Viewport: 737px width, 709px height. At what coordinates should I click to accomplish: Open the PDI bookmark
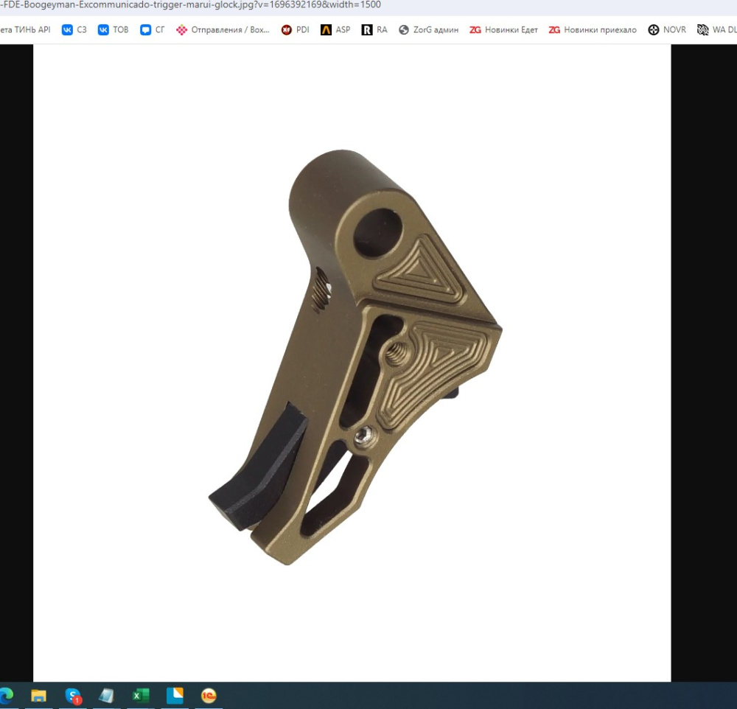click(296, 29)
